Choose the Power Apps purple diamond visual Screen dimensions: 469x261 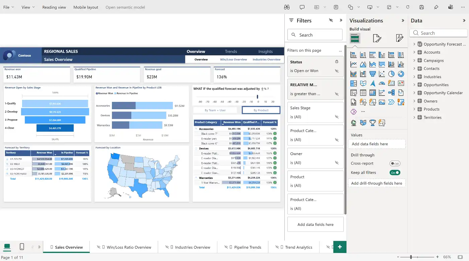pos(353,112)
